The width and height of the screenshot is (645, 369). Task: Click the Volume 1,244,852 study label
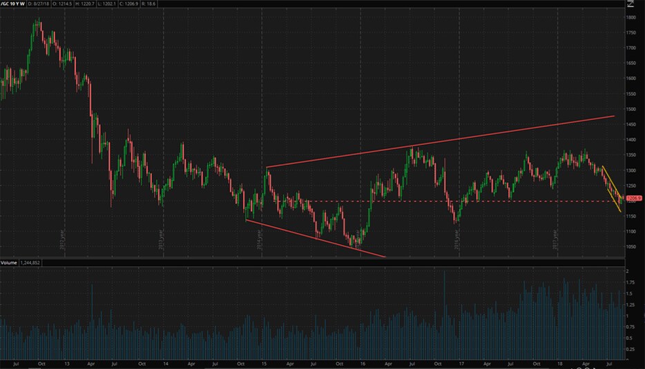[24, 263]
